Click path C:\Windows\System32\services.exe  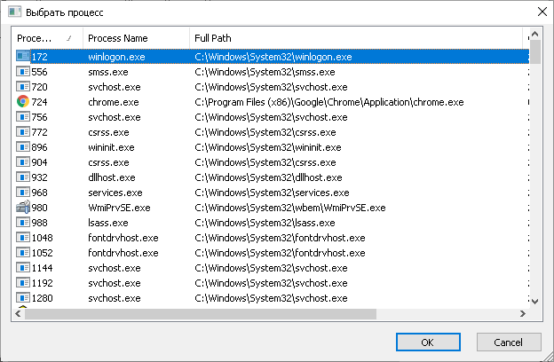[x=272, y=193]
